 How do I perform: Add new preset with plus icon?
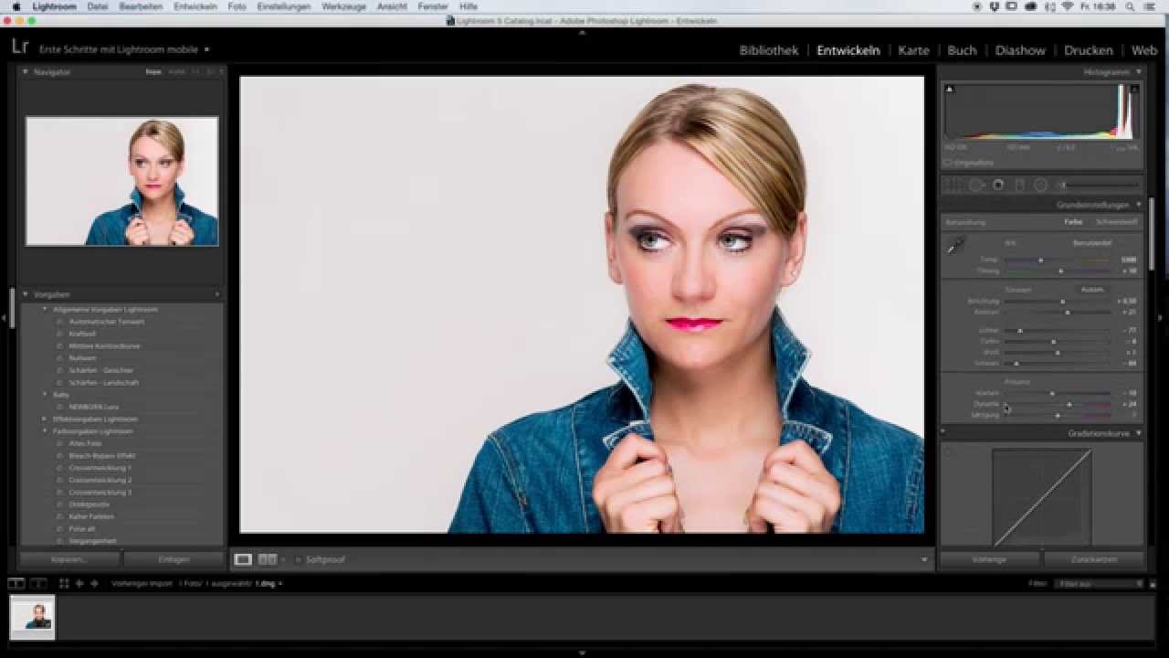tap(217, 294)
